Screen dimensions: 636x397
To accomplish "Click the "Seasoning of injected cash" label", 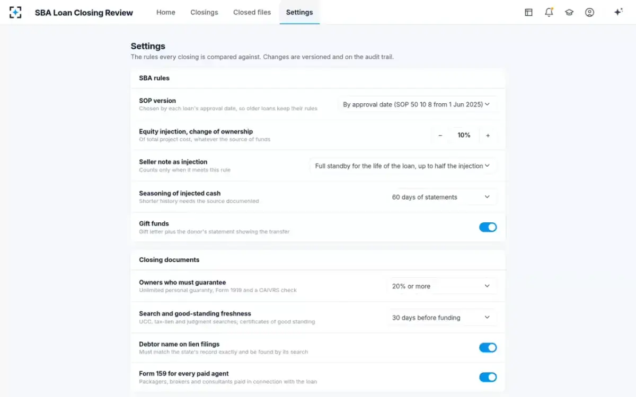I will pos(180,193).
